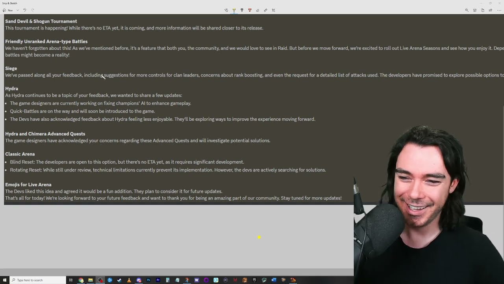Click the Emojis for Live Arena heading
This screenshot has width=504, height=284.
pos(28,185)
